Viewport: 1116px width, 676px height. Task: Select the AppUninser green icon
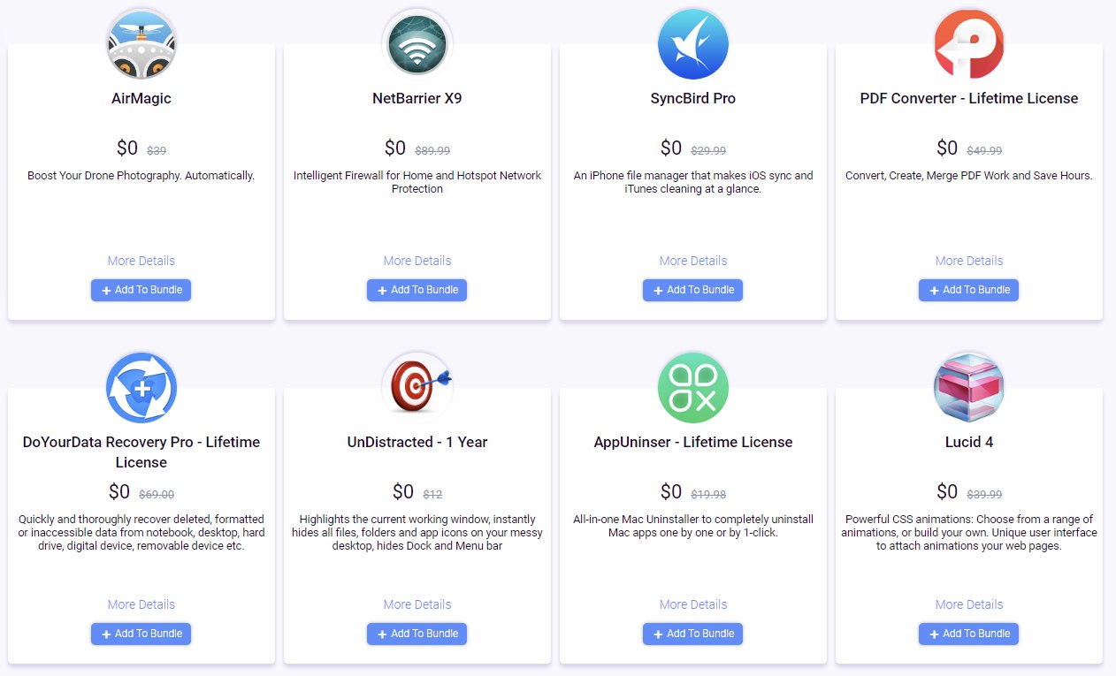[693, 387]
